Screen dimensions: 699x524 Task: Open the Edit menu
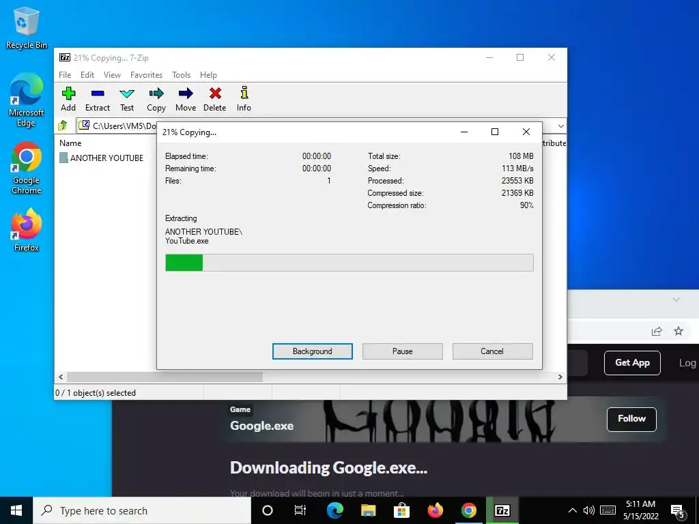87,75
